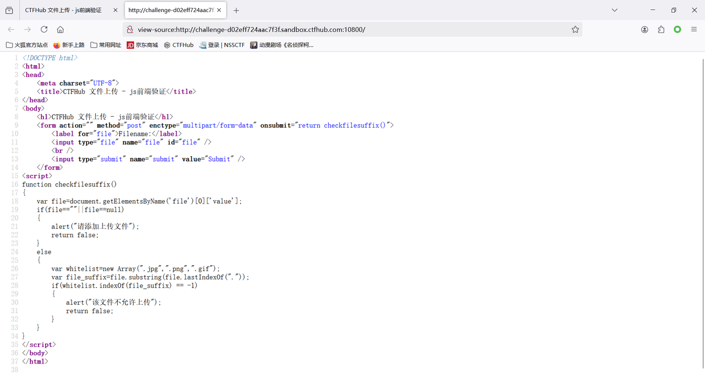Select the view-source challenge tab

170,10
